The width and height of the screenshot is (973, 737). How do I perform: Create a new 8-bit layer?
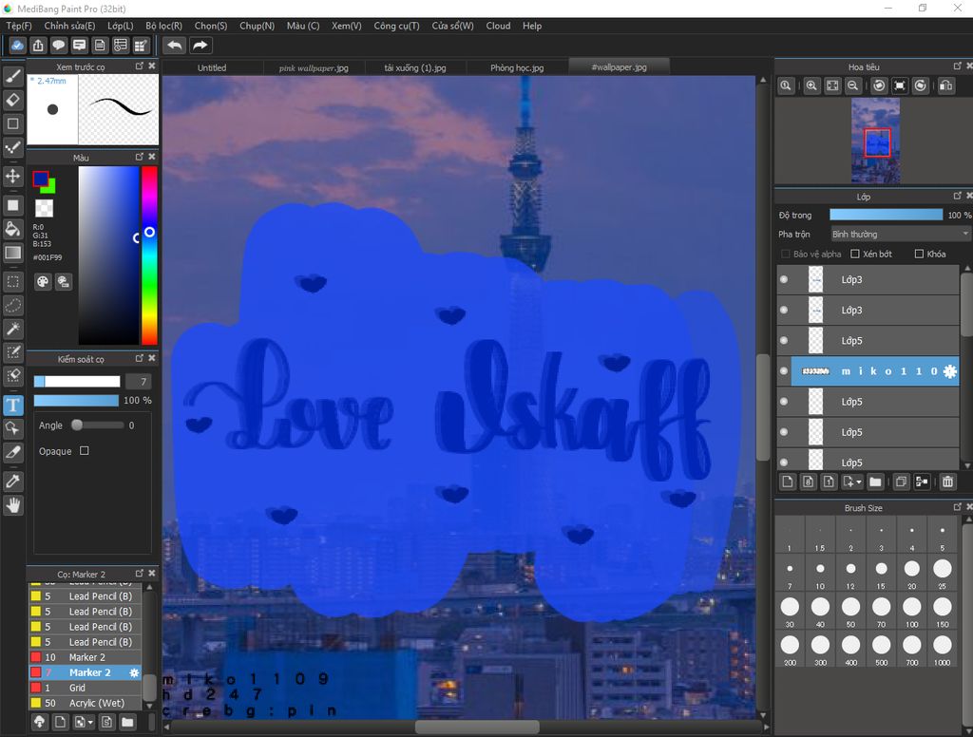coord(808,482)
